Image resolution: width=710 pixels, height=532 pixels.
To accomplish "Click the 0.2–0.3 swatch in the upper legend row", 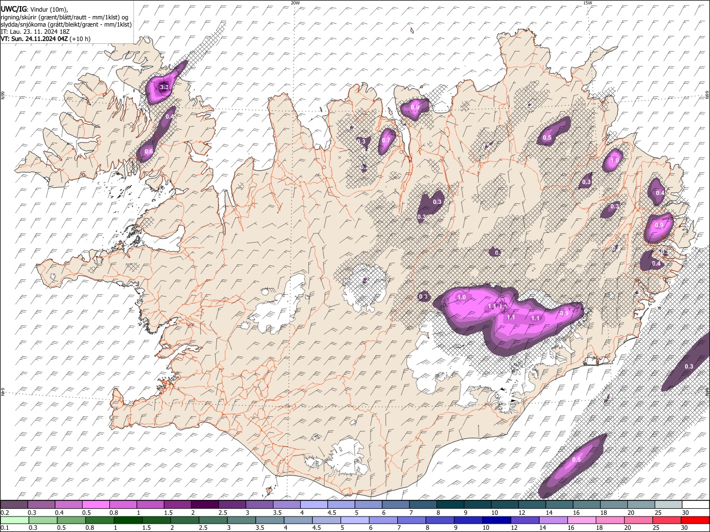I will (14, 504).
